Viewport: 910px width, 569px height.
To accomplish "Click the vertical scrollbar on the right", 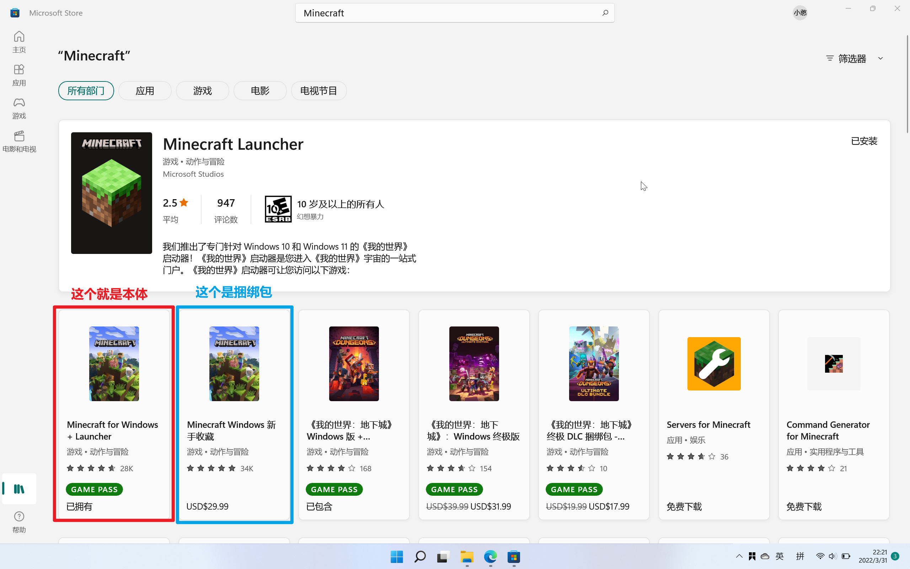I will tap(908, 84).
